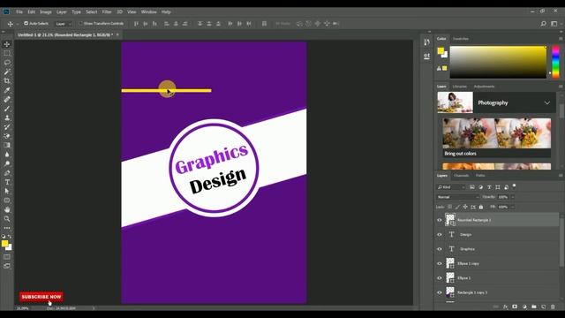The image size is (565, 318).
Task: Click the Subscribe Now button
Action: (41, 297)
